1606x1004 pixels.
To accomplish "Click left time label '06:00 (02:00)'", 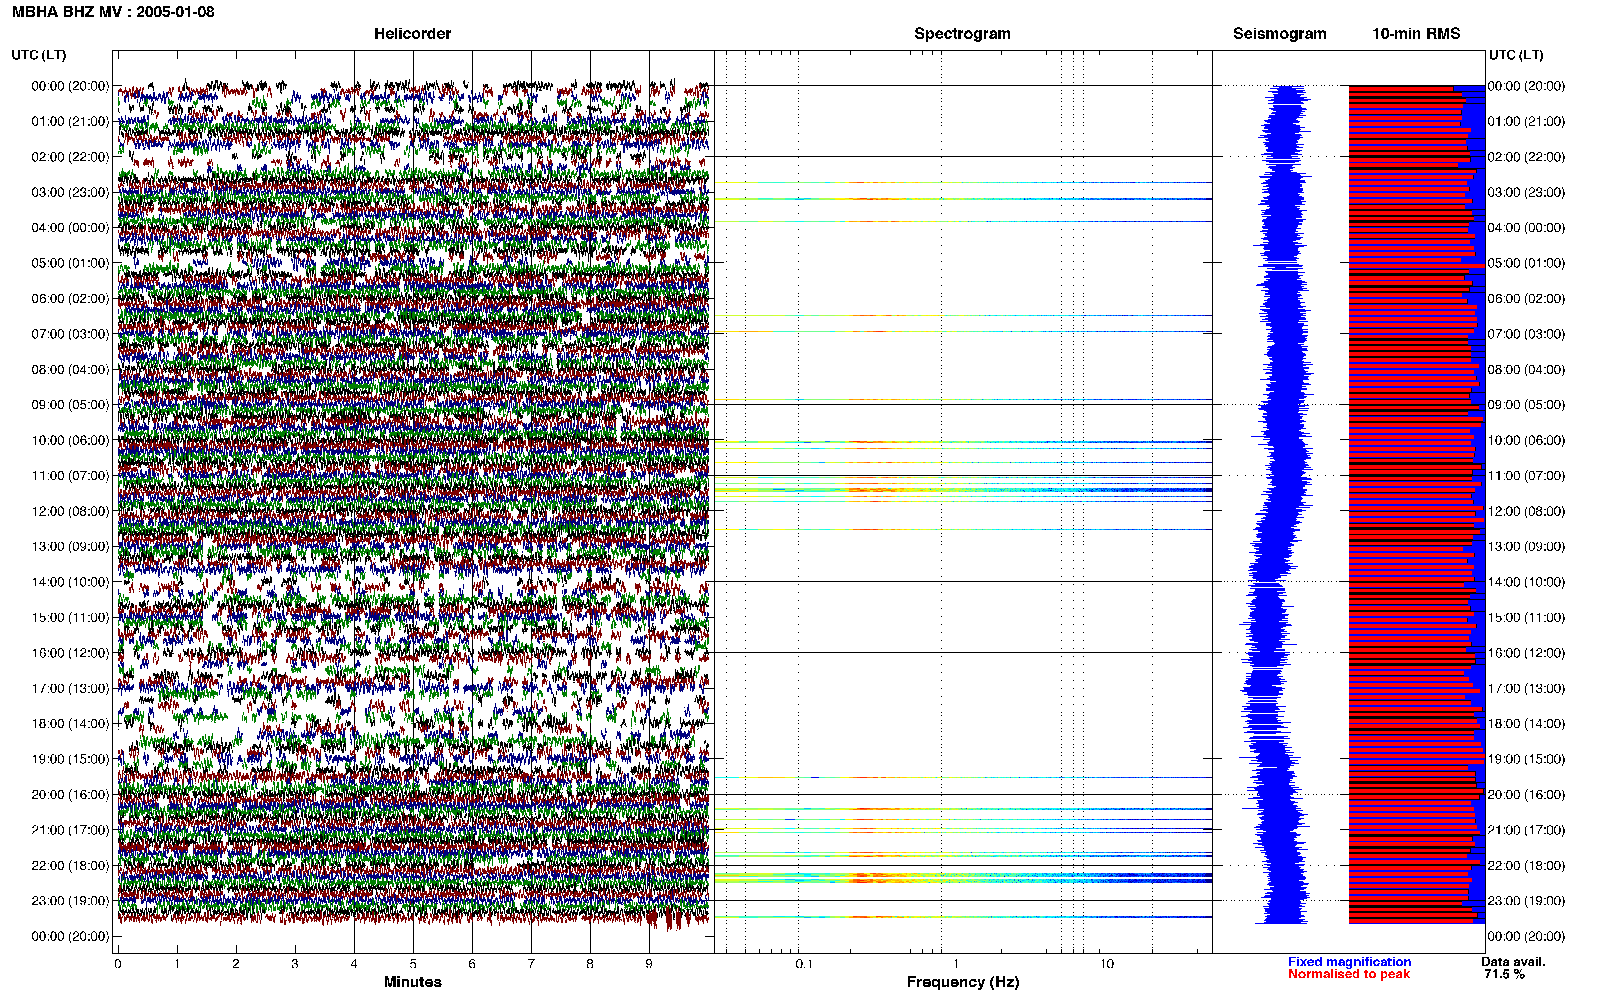I will tap(70, 298).
